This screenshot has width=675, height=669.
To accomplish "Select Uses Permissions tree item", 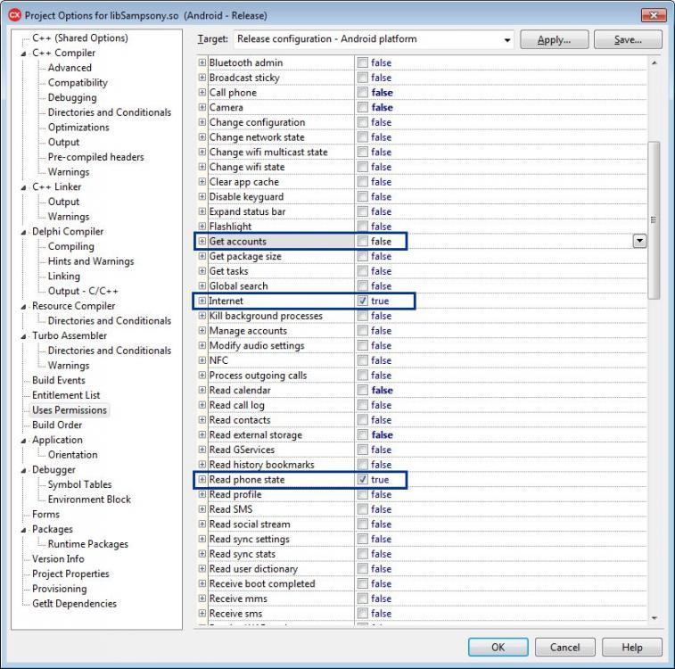I will coord(70,409).
